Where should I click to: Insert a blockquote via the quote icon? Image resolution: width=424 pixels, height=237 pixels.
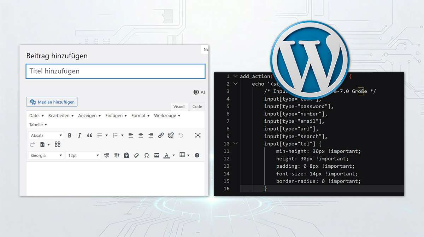click(89, 135)
